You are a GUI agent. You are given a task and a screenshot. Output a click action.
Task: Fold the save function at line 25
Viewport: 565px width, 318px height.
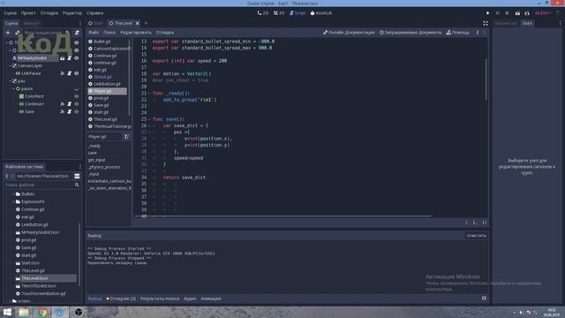pos(149,119)
